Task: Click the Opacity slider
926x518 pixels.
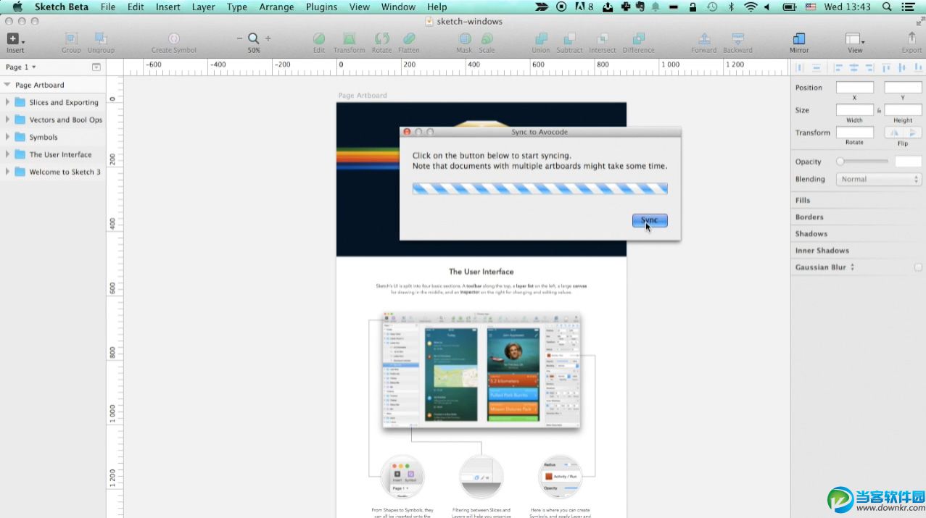Action: point(862,162)
